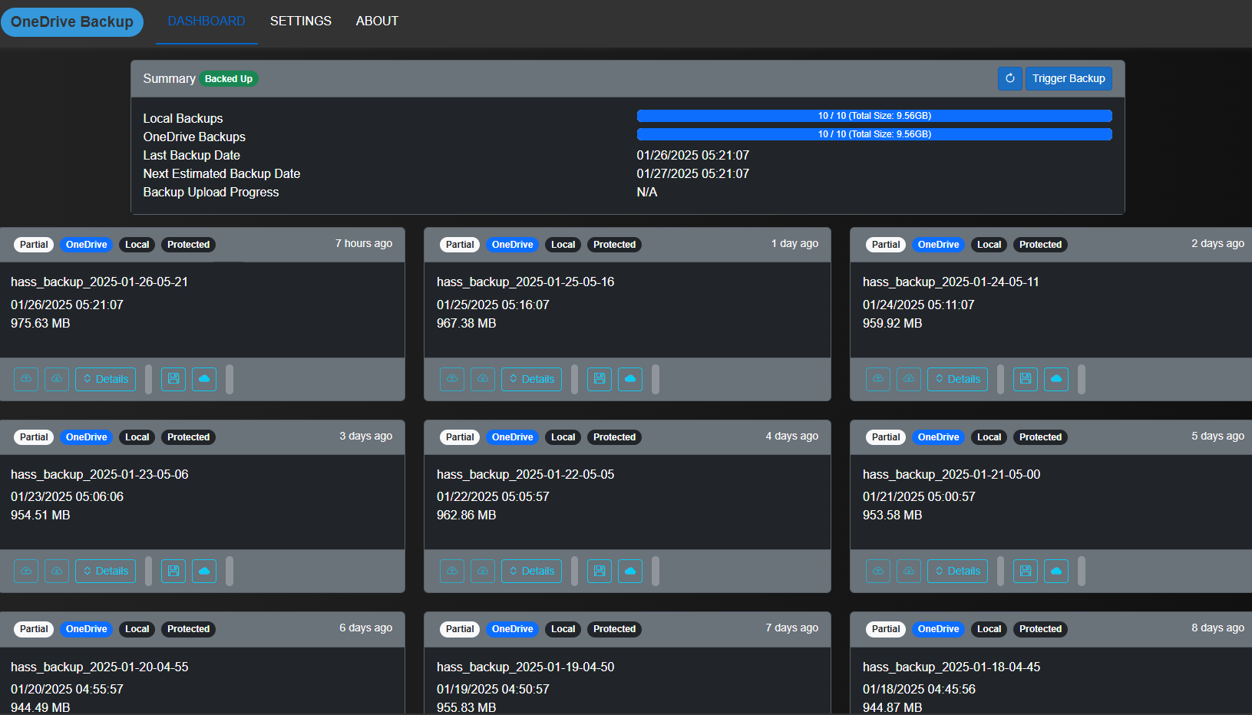1252x715 pixels.
Task: Click Partial badge on the 7 hours ago card
Action: point(34,245)
